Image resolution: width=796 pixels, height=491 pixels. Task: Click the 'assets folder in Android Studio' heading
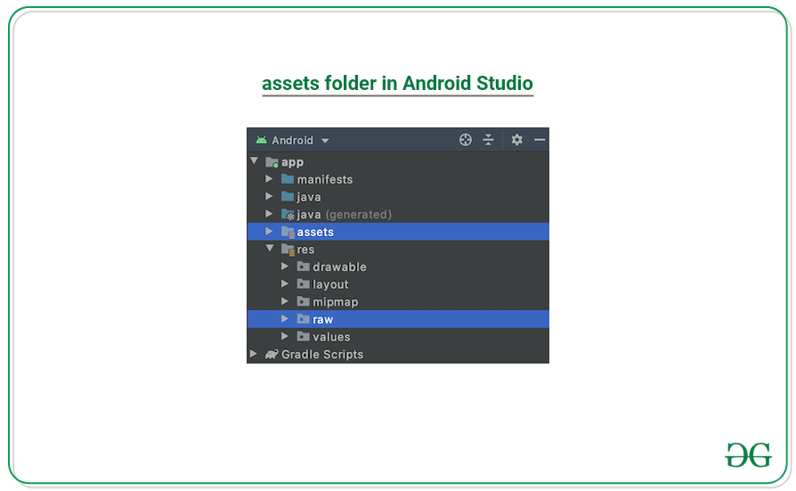pos(397,84)
